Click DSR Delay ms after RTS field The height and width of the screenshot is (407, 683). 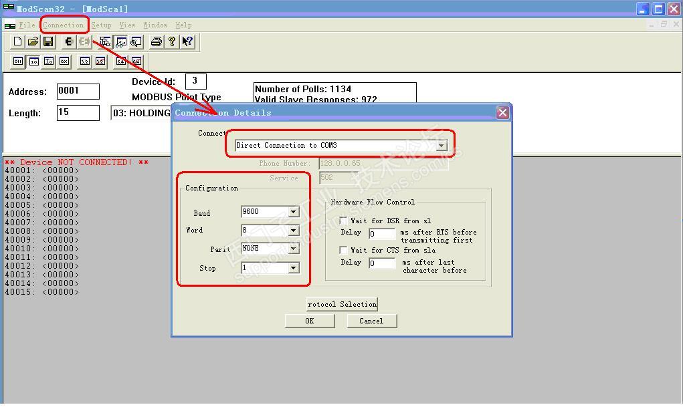point(382,234)
